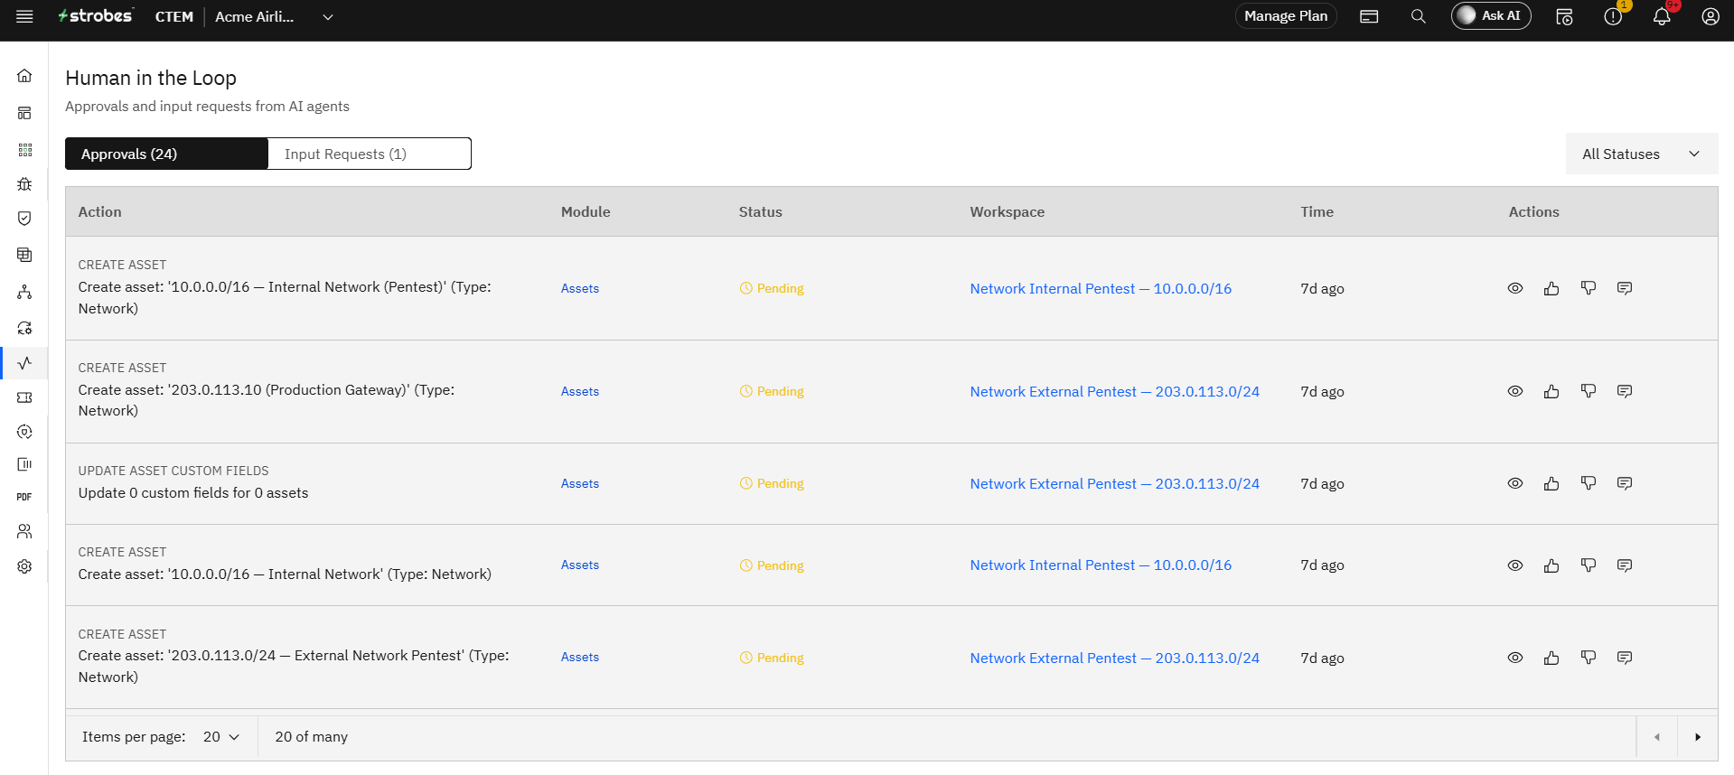Expand the All Statuses filter dropdown
Viewport: 1734px width, 775px height.
(1641, 154)
